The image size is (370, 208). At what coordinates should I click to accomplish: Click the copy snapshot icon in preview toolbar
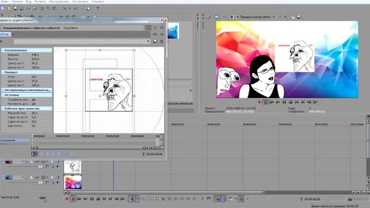293,17
